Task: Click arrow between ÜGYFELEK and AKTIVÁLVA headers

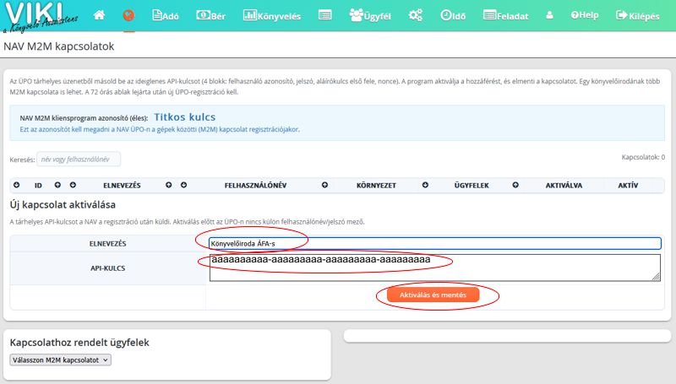Action: (x=515, y=185)
